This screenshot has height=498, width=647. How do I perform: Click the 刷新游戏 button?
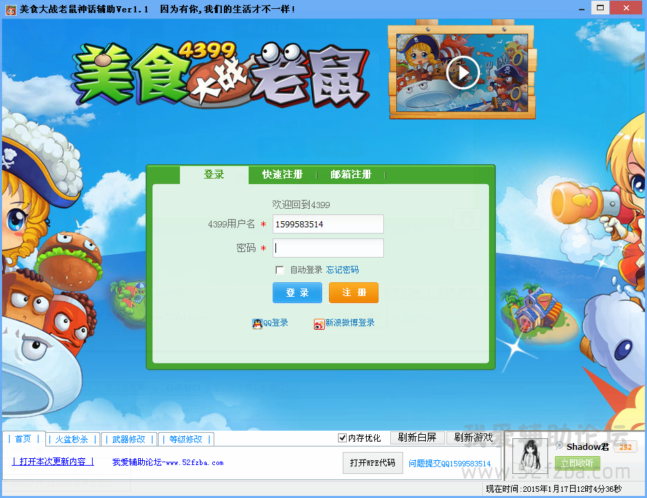point(474,438)
